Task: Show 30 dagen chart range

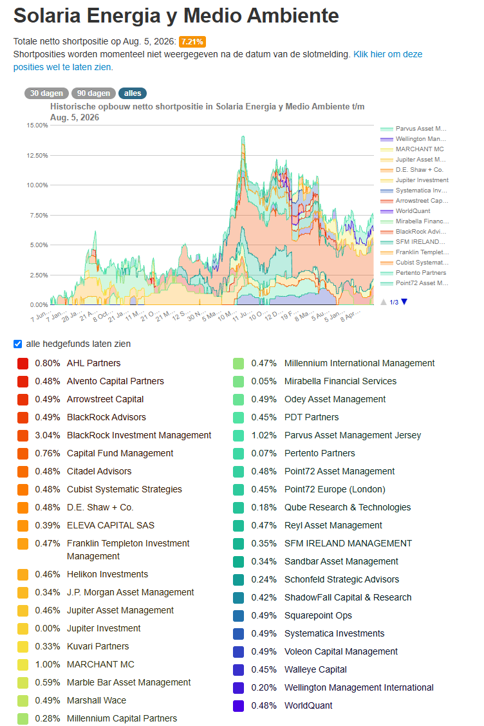Action: click(46, 93)
